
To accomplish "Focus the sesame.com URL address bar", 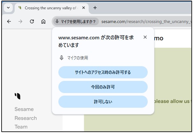I will click(x=144, y=22).
